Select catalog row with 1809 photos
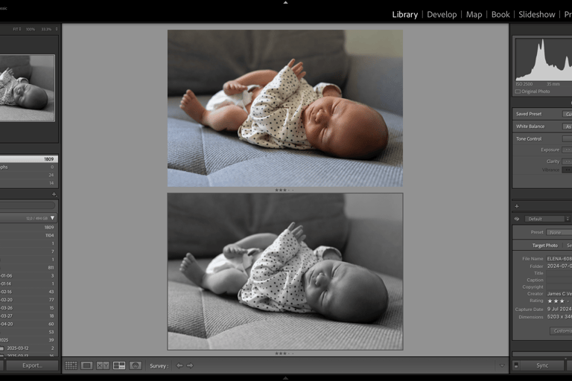 point(29,159)
